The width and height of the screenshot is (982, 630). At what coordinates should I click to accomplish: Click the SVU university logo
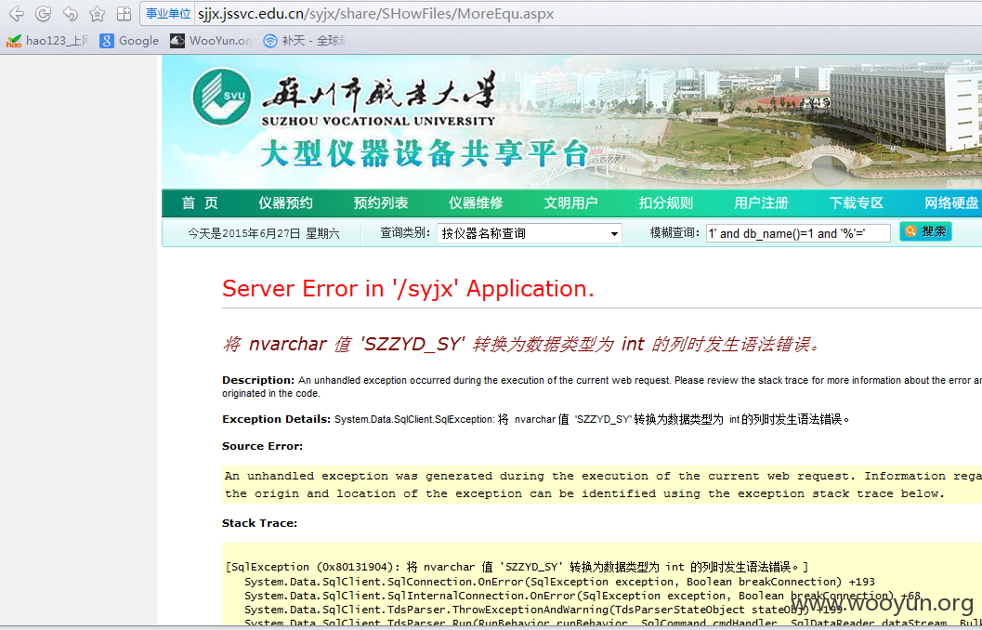222,97
